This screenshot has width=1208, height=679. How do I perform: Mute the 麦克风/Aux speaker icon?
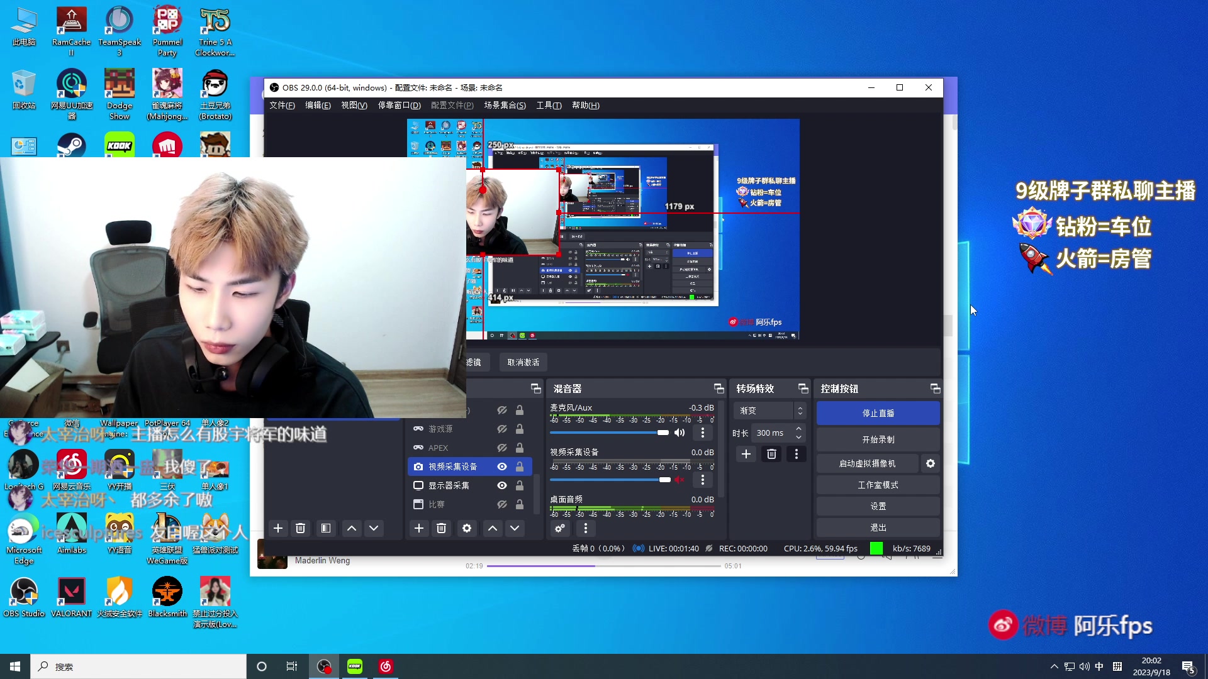(679, 433)
